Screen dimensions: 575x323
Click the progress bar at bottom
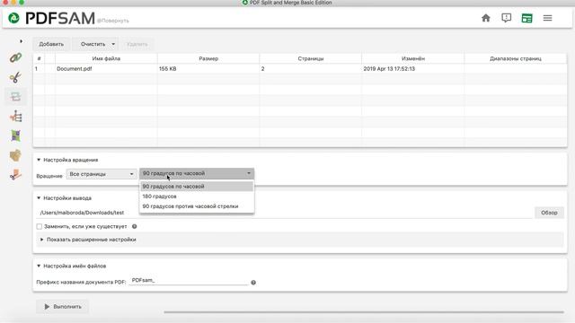(x=364, y=312)
